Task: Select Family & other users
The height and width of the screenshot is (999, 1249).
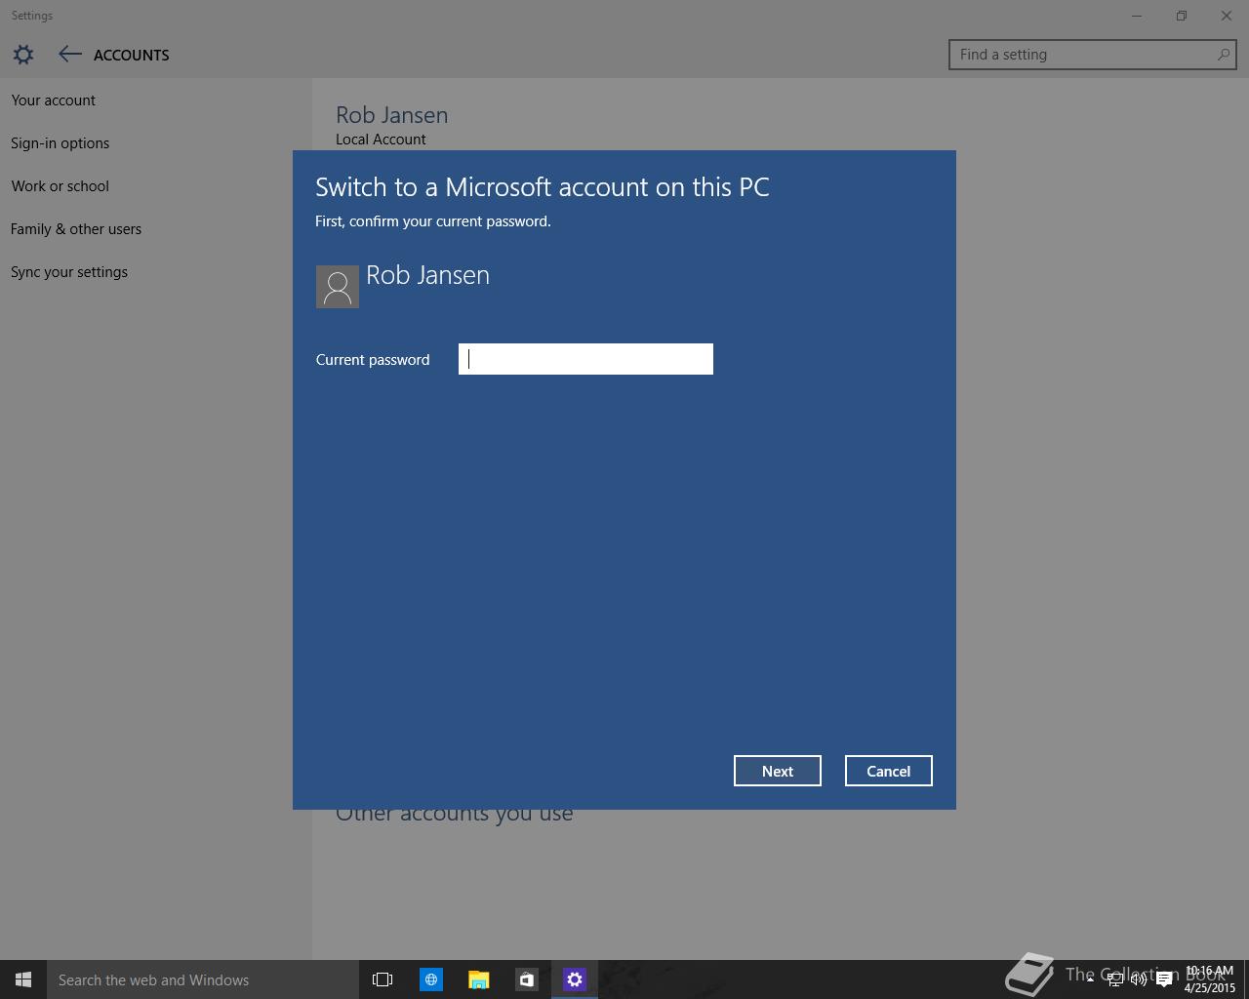Action: (76, 229)
